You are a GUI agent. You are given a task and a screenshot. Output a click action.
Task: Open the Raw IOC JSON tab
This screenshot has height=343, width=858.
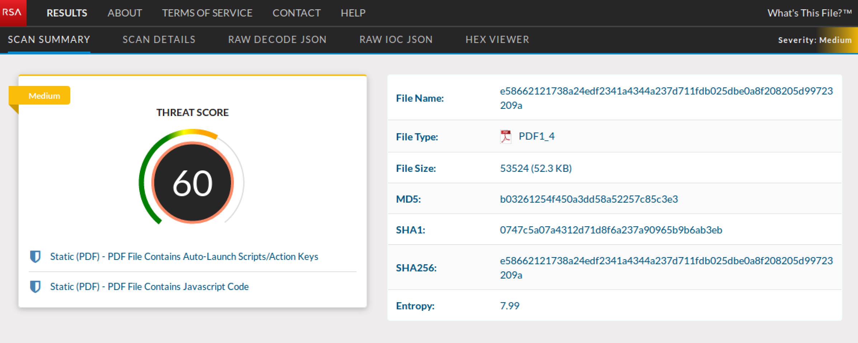396,39
